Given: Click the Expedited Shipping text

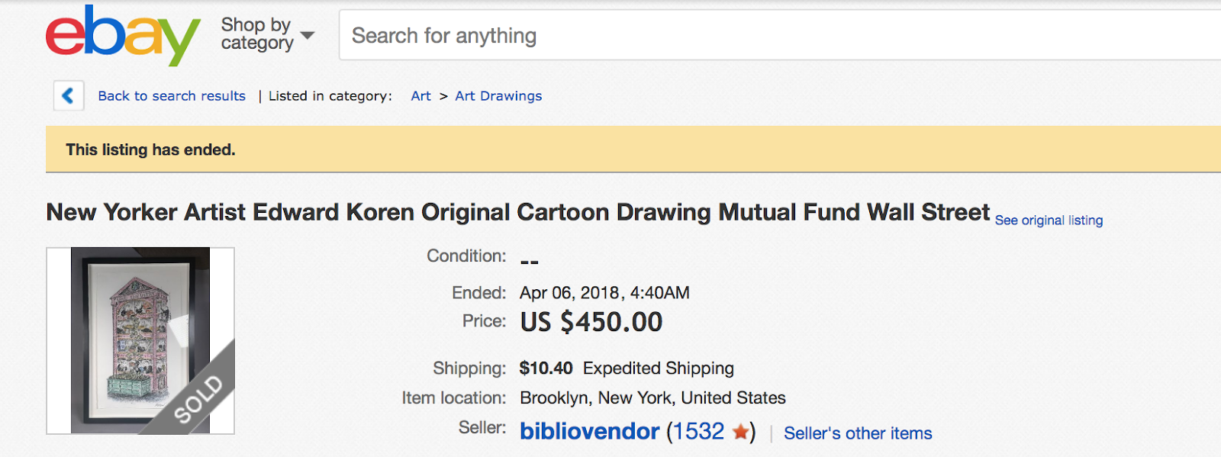Looking at the screenshot, I should pos(659,368).
